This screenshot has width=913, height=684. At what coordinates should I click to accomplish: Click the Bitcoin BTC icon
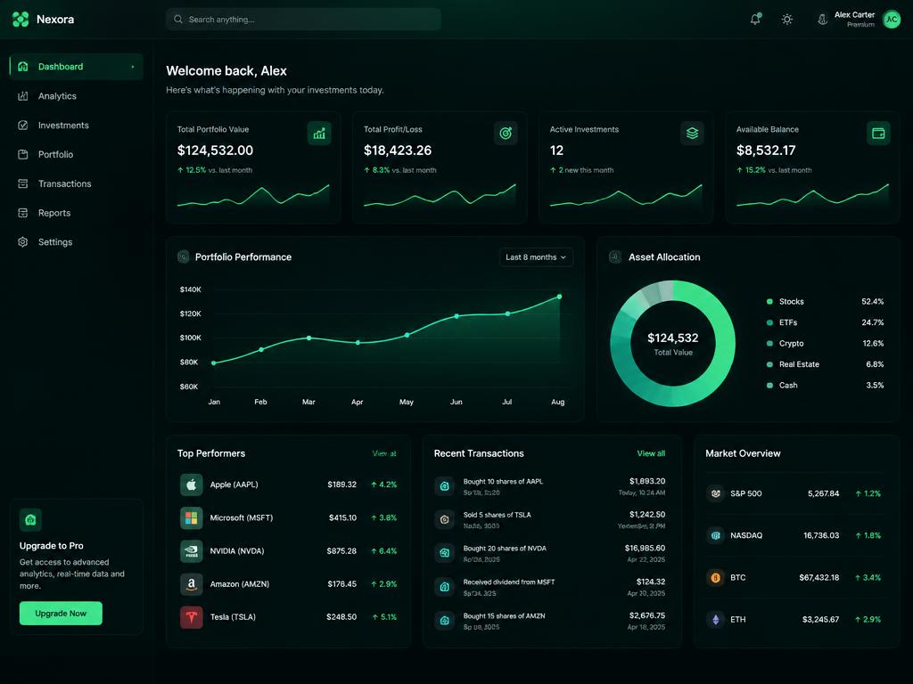tap(716, 577)
